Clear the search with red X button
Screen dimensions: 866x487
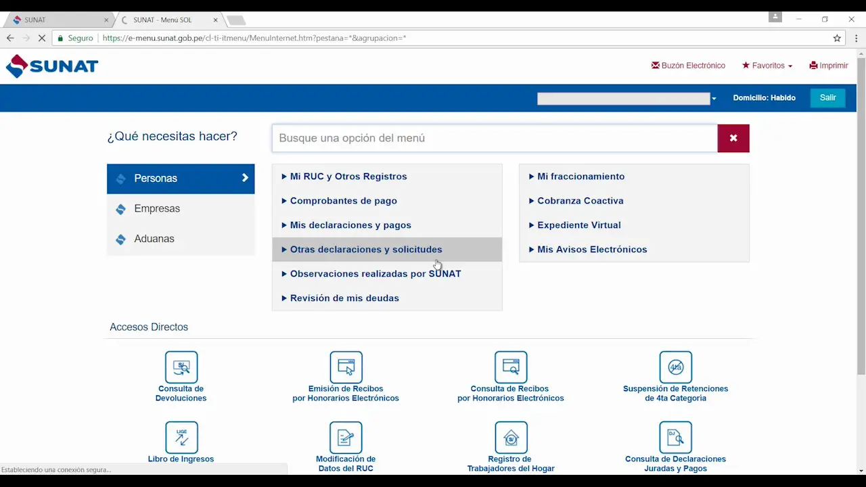pos(733,138)
